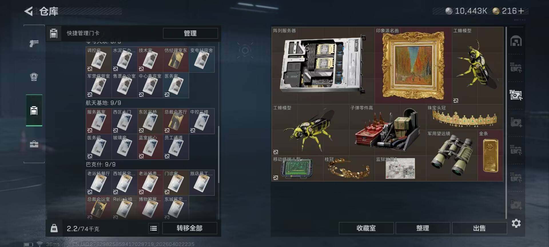Open the settings gear at bottom right
Image resolution: width=549 pixels, height=247 pixels.
point(516,223)
